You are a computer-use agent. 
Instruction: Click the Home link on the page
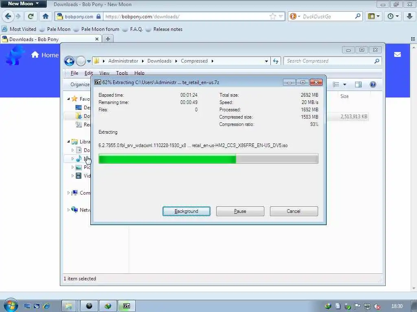[45, 55]
